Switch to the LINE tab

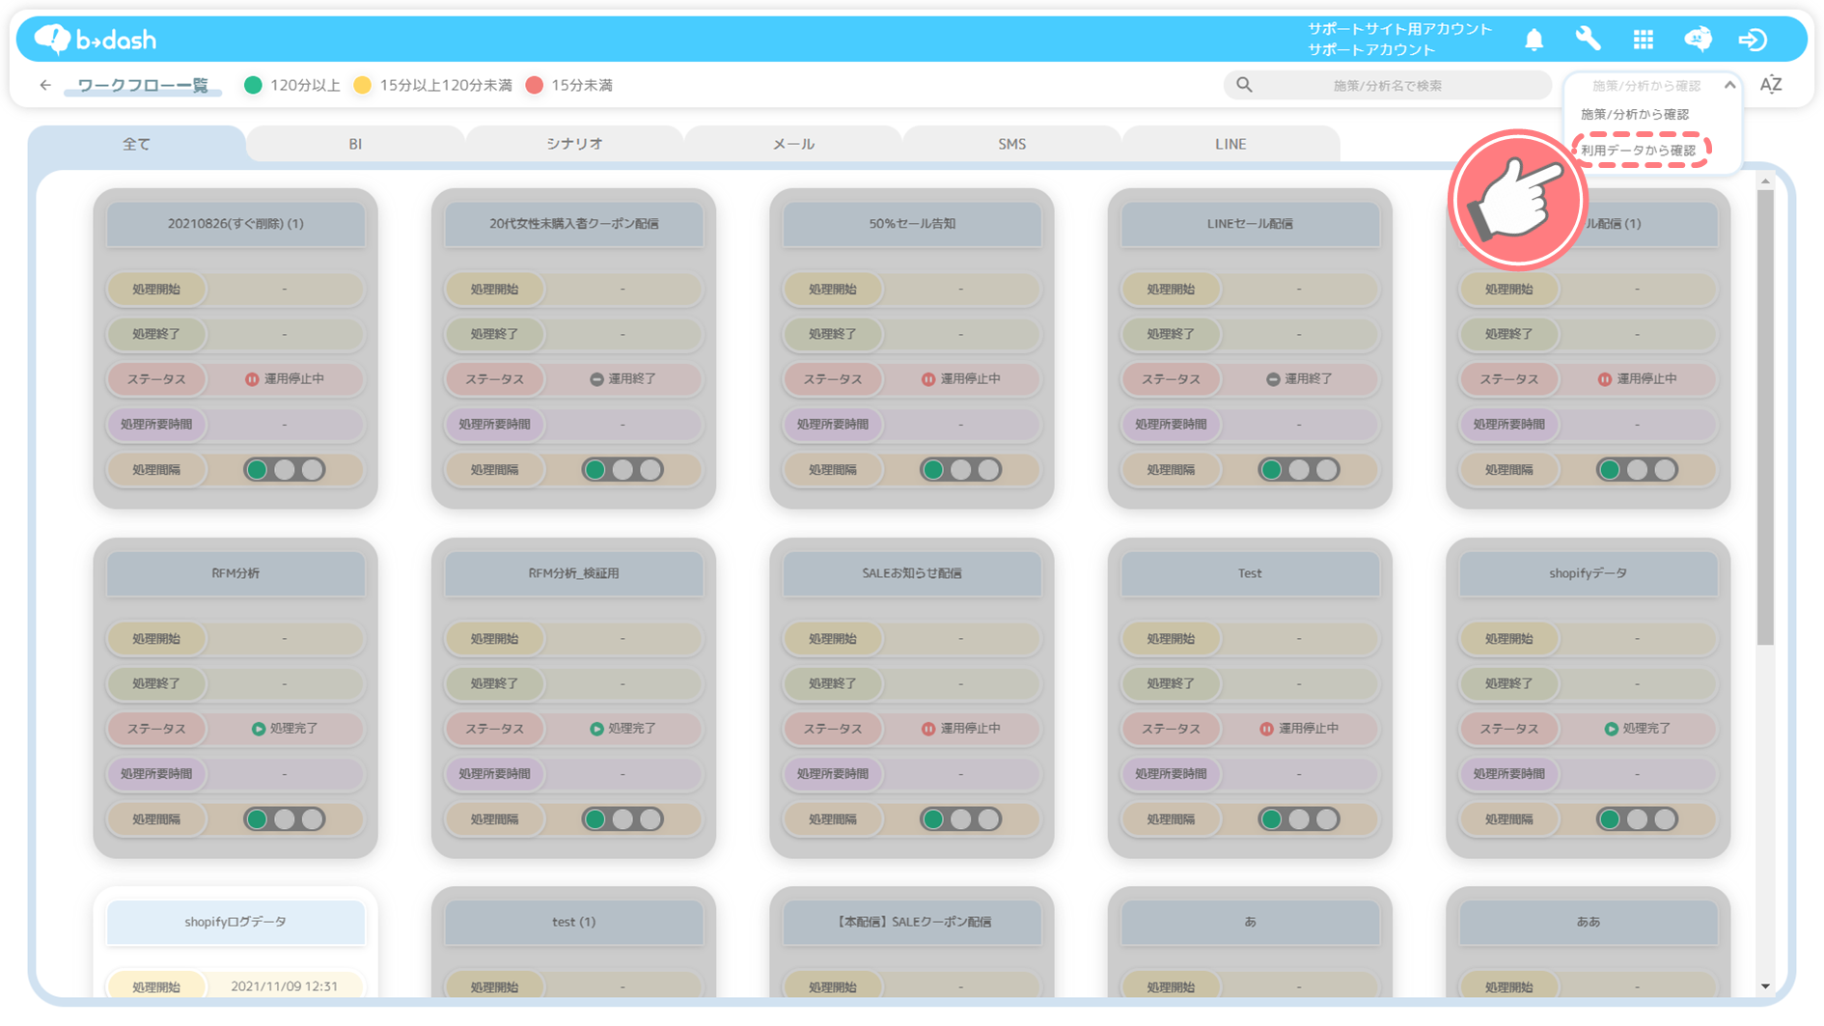(x=1230, y=144)
